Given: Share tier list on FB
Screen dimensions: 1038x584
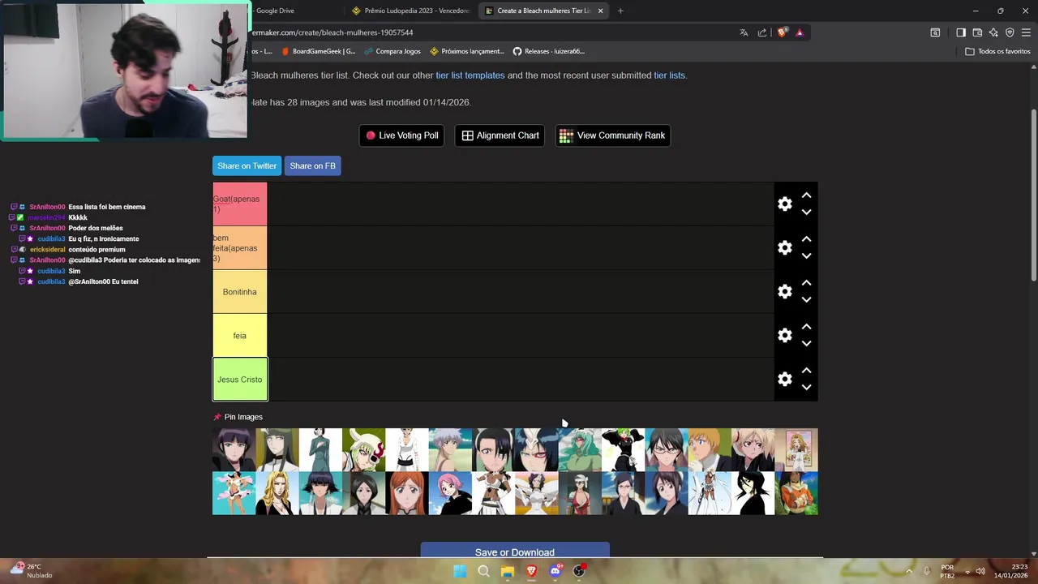Looking at the screenshot, I should point(312,165).
